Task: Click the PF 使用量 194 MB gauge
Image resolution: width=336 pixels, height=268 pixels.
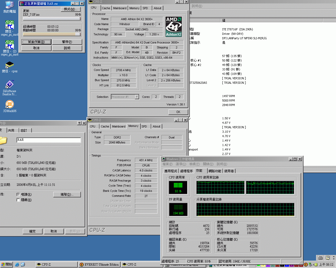Action: (x=178, y=209)
